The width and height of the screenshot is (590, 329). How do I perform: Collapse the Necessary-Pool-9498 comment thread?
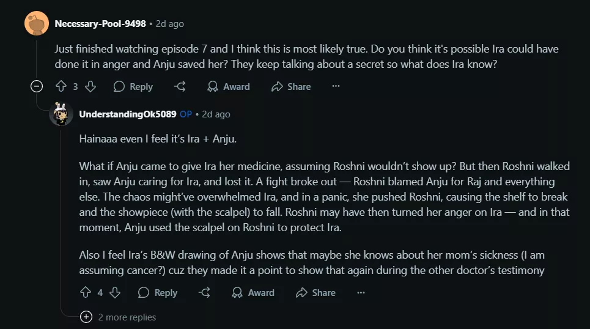point(37,87)
